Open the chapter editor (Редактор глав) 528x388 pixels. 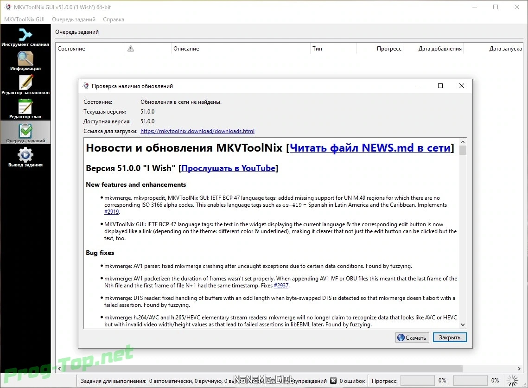pos(25,109)
